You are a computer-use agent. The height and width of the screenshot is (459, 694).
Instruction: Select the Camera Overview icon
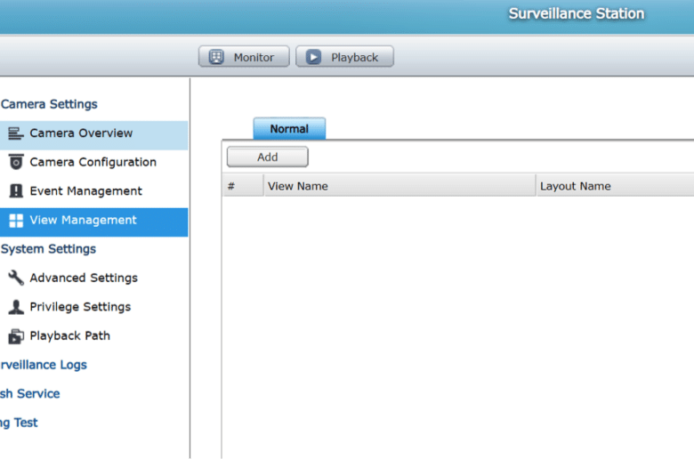coord(16,133)
